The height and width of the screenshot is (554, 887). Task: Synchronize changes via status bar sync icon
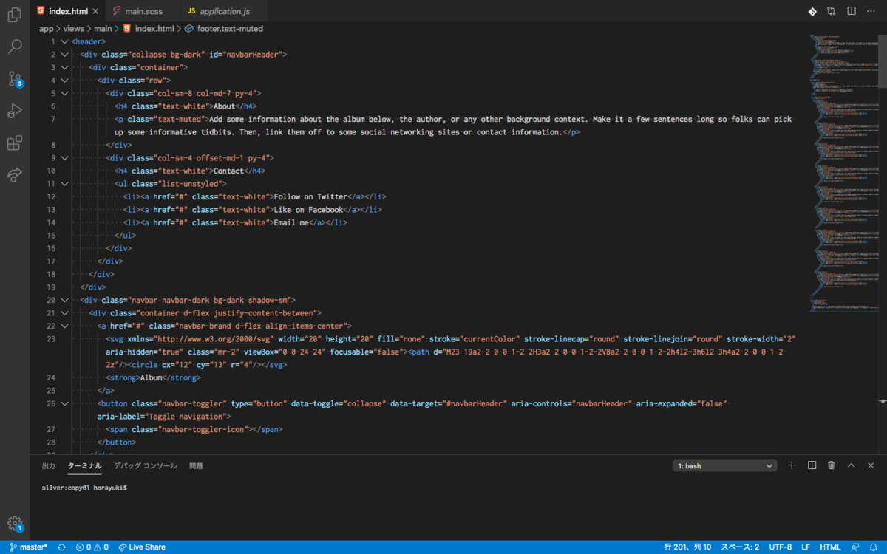click(x=62, y=547)
